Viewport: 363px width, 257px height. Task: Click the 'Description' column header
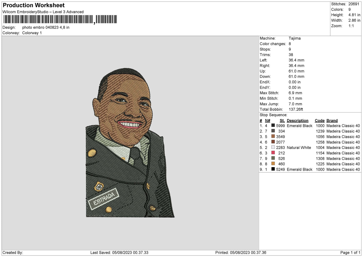coord(297,121)
